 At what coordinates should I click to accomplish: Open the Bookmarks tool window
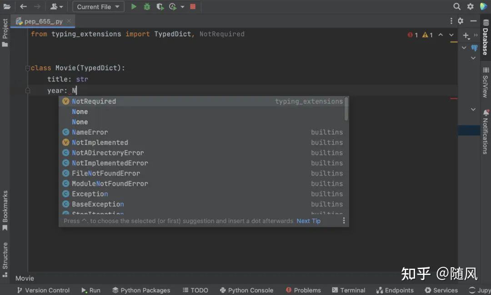tap(5, 210)
